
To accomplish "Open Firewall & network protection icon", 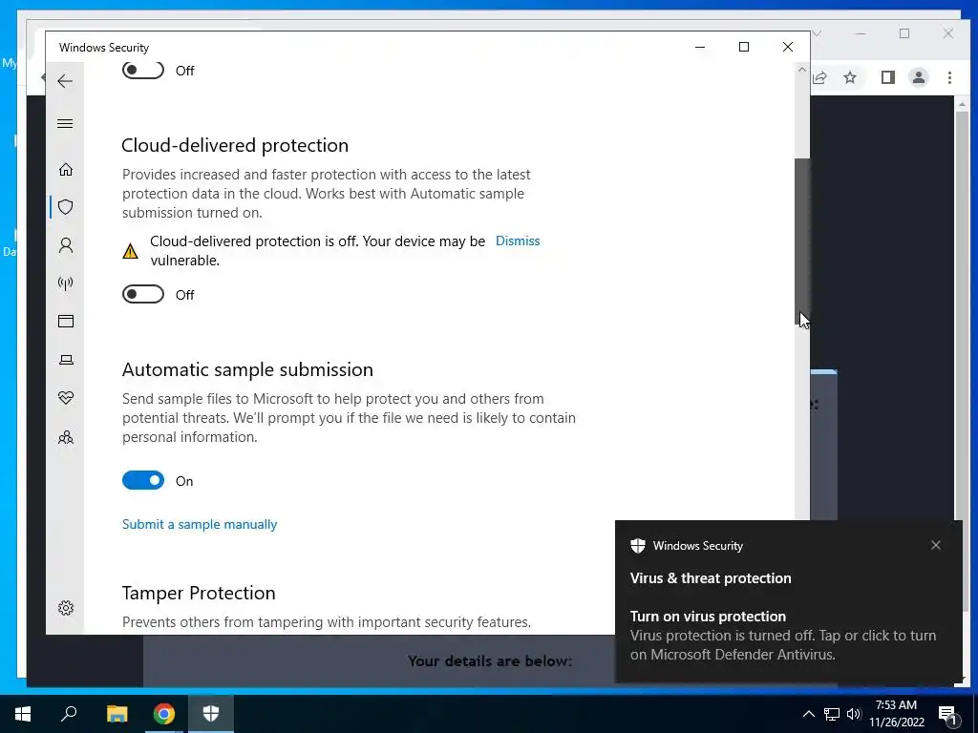I will [x=66, y=283].
